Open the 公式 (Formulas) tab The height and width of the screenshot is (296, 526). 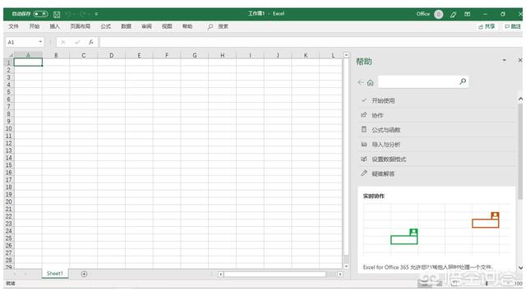pyautogui.click(x=106, y=26)
